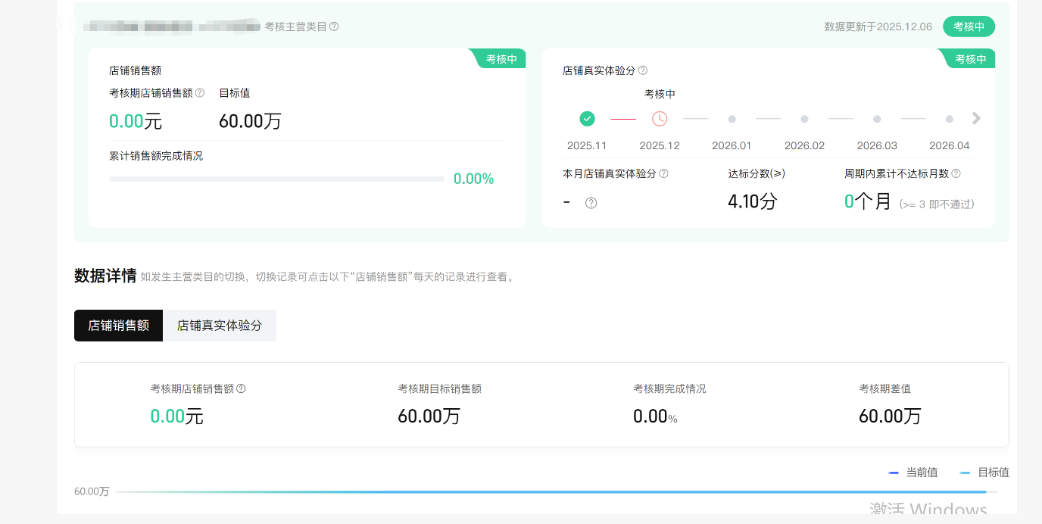Select the 2026.04 timeline dot

tap(949, 119)
